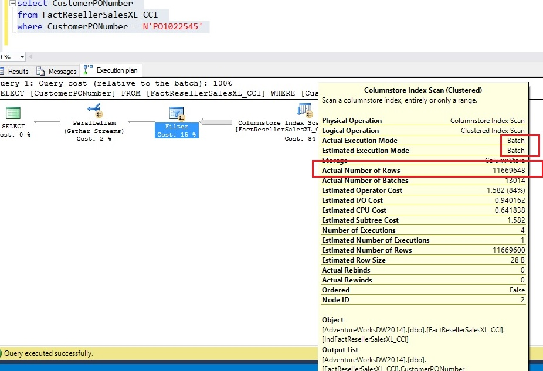This screenshot has width=543, height=371.
Task: Select the Parallelism Gather Streams operator icon
Action: click(94, 110)
